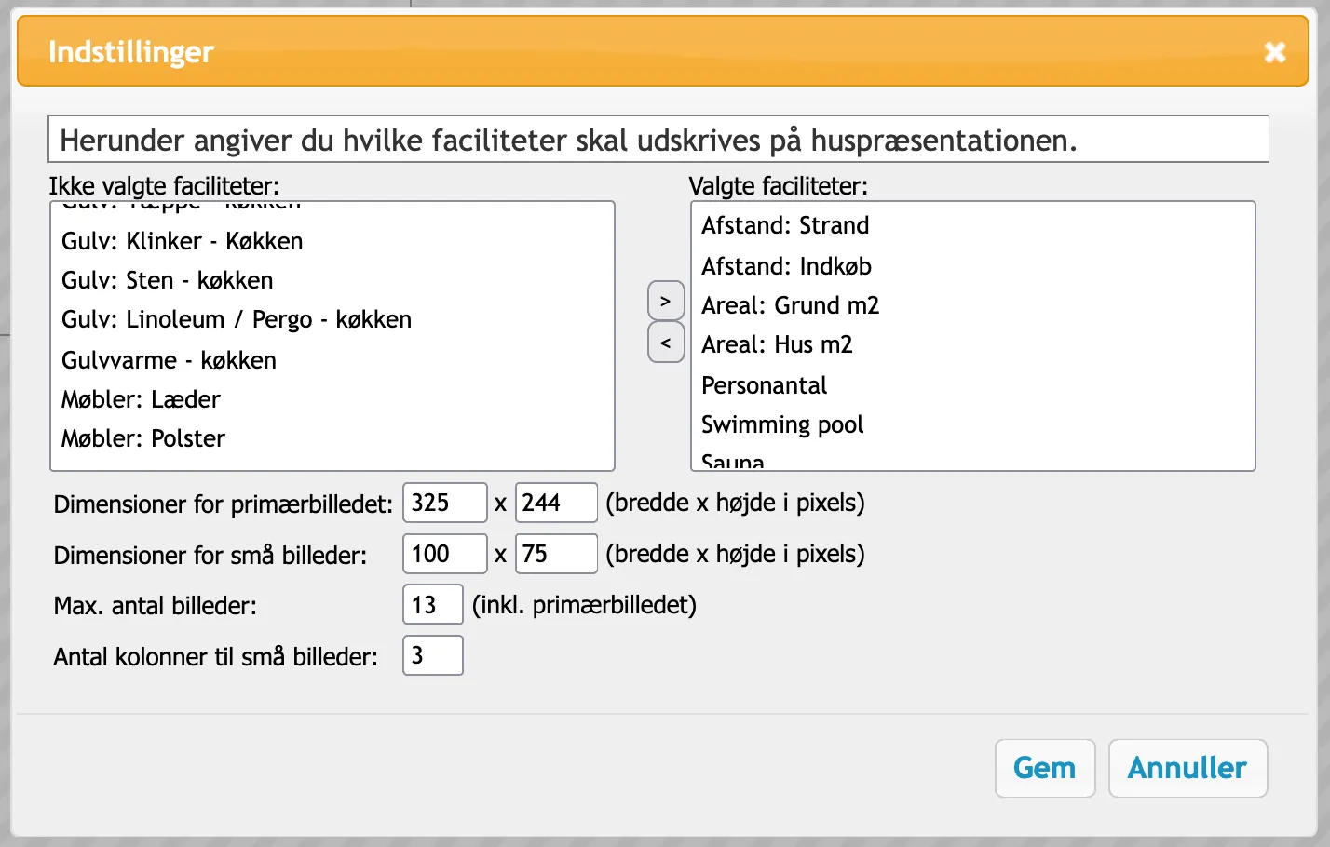
Task: Cancel changes via Annuller button
Action: [1187, 768]
